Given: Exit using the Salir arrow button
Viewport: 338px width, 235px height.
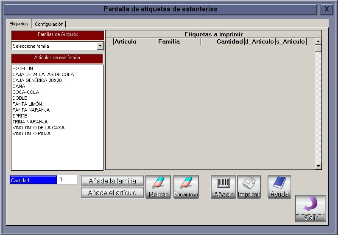Looking at the screenshot, I should (310, 208).
